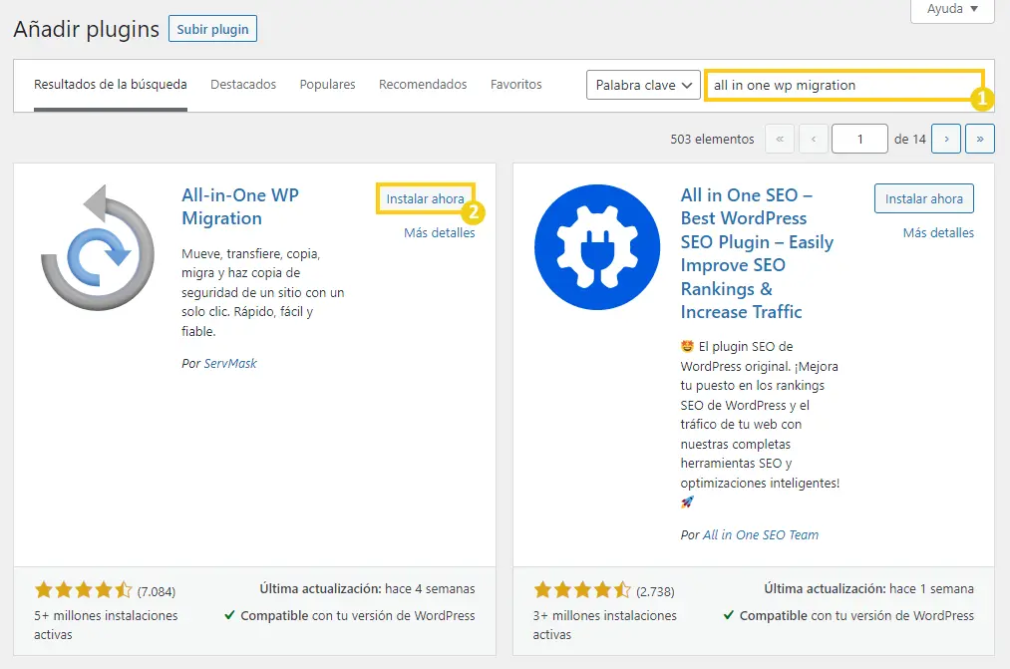Click the "(2.738)" ratings count
The image size is (1010, 669).
click(x=655, y=592)
